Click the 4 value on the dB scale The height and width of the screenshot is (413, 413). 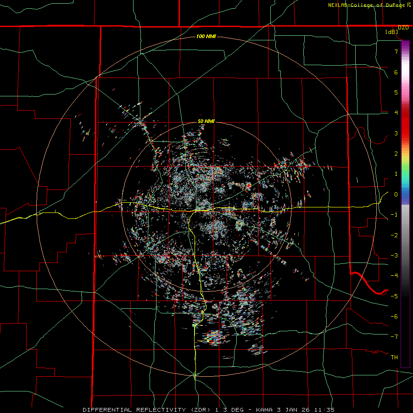pos(396,113)
